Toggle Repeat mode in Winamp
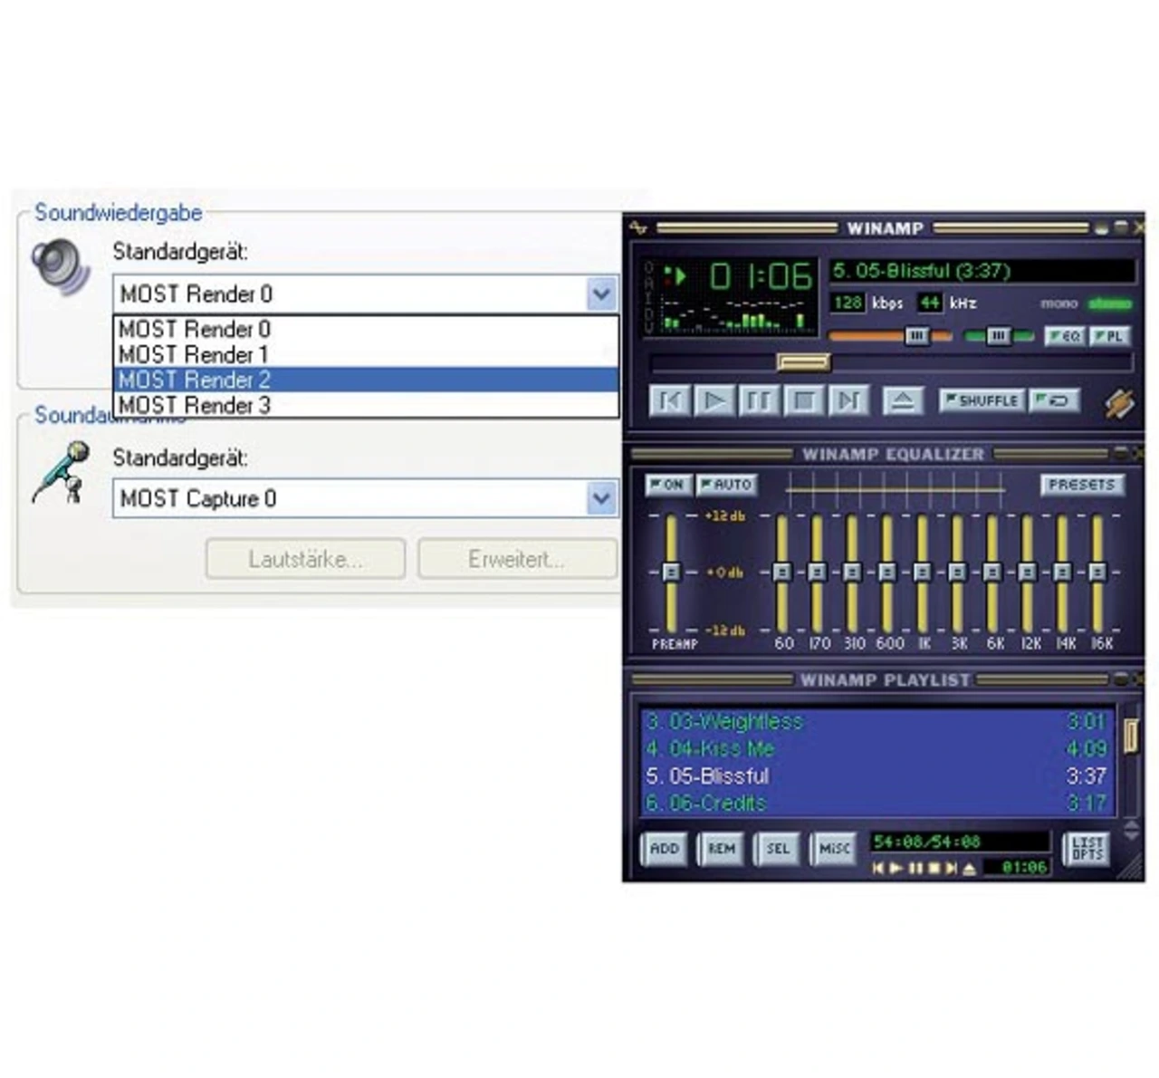Viewport: 1159px width, 1078px height. [x=1054, y=400]
